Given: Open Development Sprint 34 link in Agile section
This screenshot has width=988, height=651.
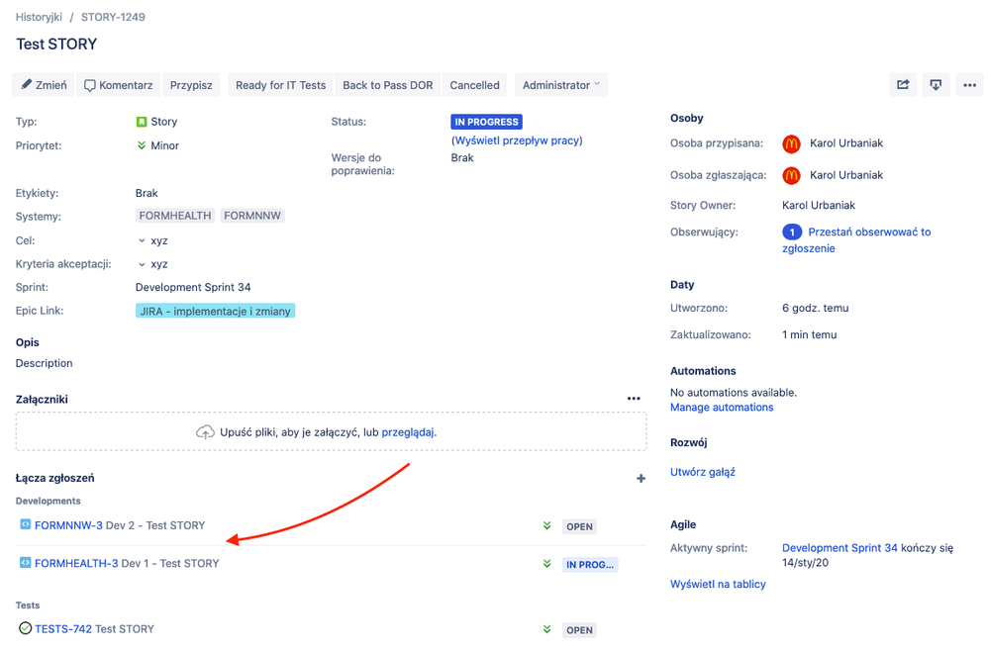Looking at the screenshot, I should [840, 548].
